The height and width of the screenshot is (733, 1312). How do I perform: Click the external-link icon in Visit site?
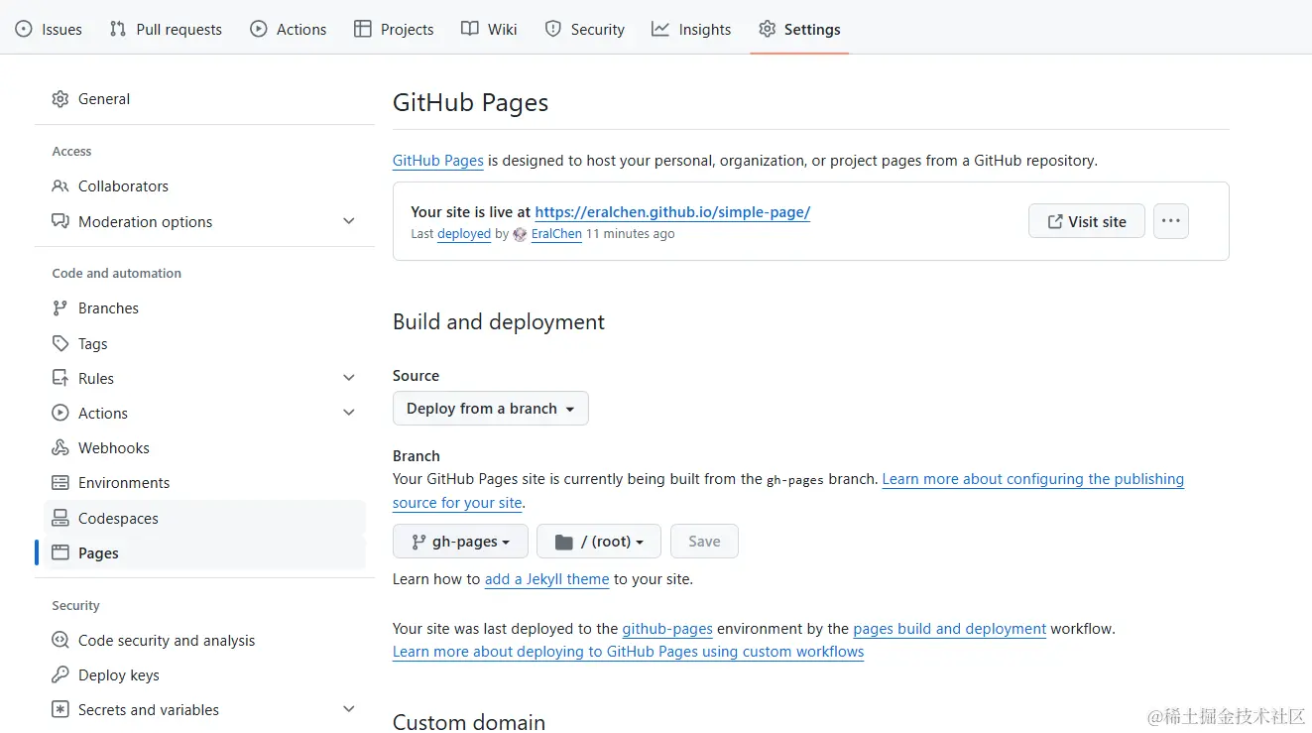click(x=1055, y=221)
